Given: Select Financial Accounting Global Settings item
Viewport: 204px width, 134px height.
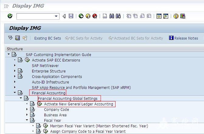Looking at the screenshot, I should click(x=68, y=98).
